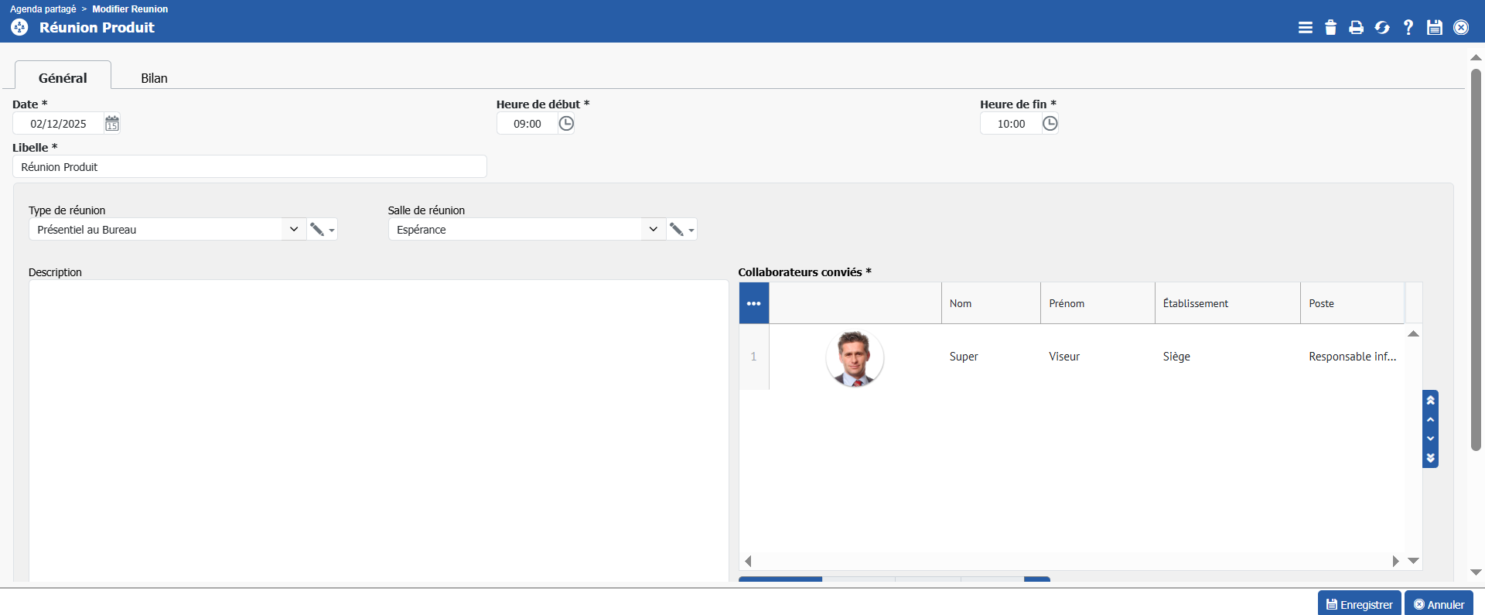Expand the Type de réunion dropdown
1485x615 pixels.
point(293,230)
